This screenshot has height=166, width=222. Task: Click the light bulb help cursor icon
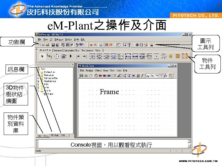click(151, 45)
